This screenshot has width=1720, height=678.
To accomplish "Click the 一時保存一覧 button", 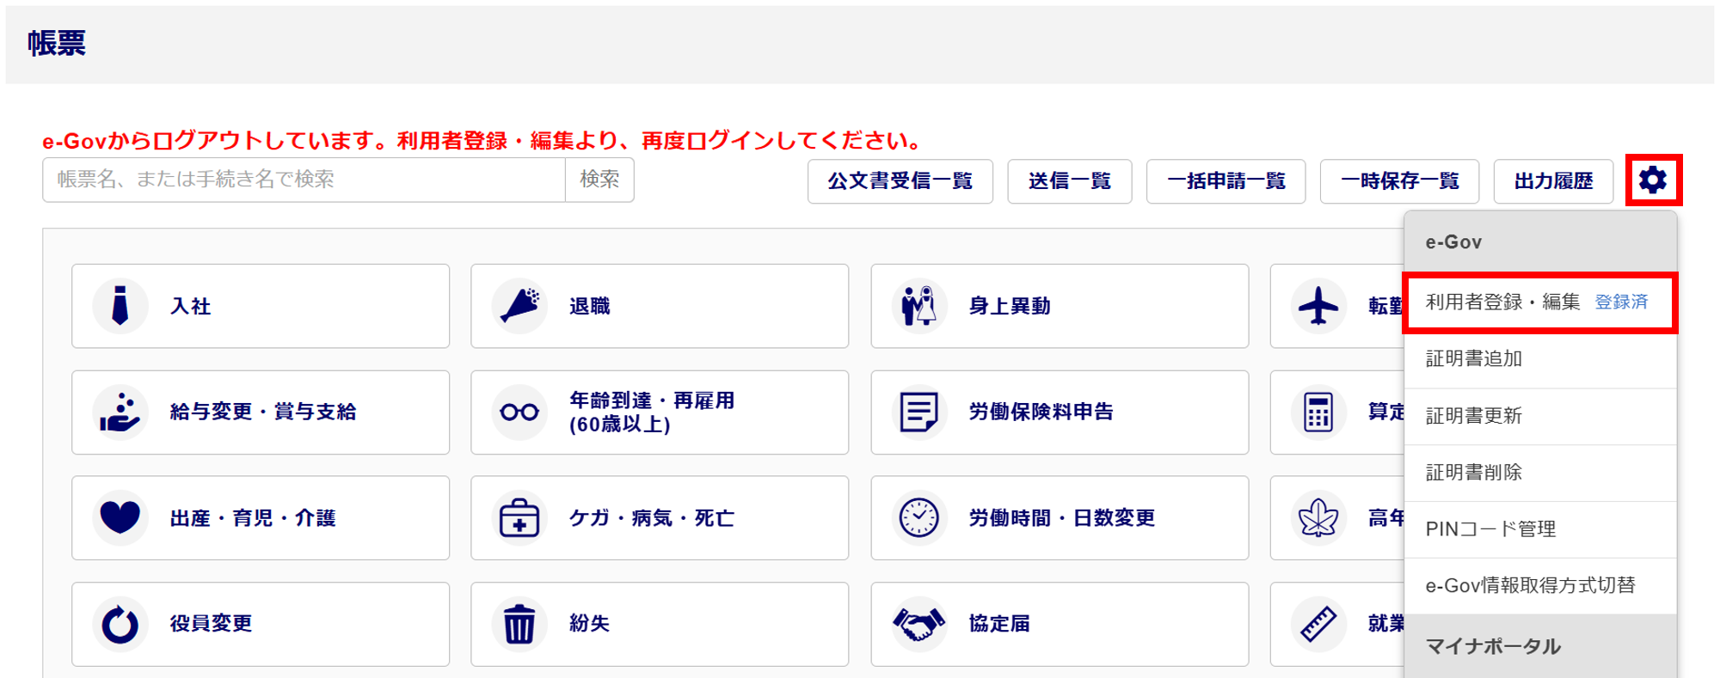I will tap(1399, 181).
